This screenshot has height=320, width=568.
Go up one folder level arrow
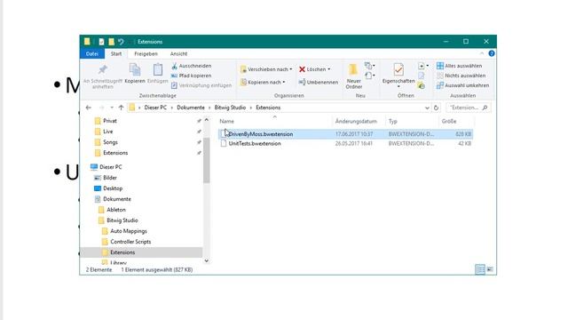(x=121, y=108)
